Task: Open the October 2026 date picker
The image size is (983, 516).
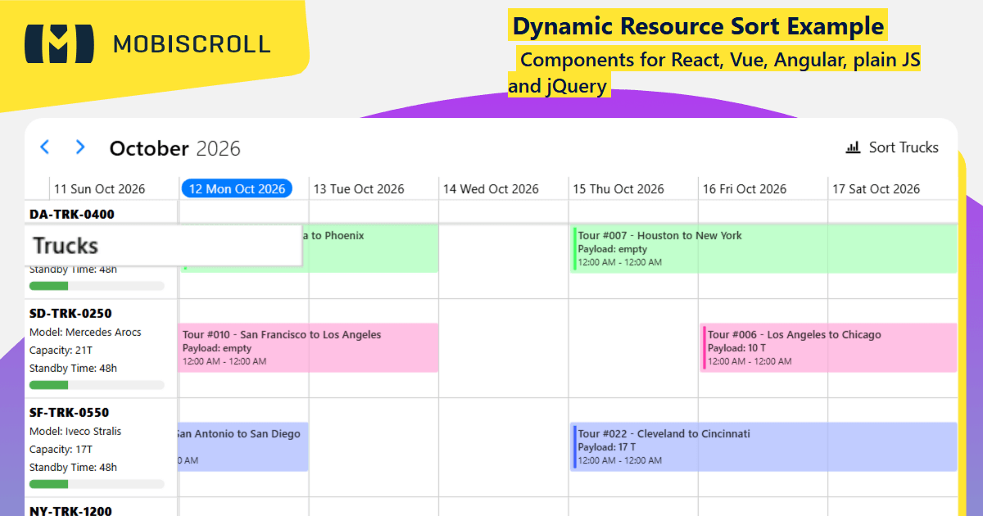Action: pos(175,148)
